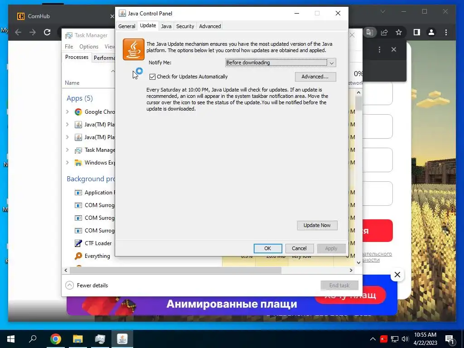Open the Windows Start menu
The height and width of the screenshot is (348, 464).
(11, 339)
